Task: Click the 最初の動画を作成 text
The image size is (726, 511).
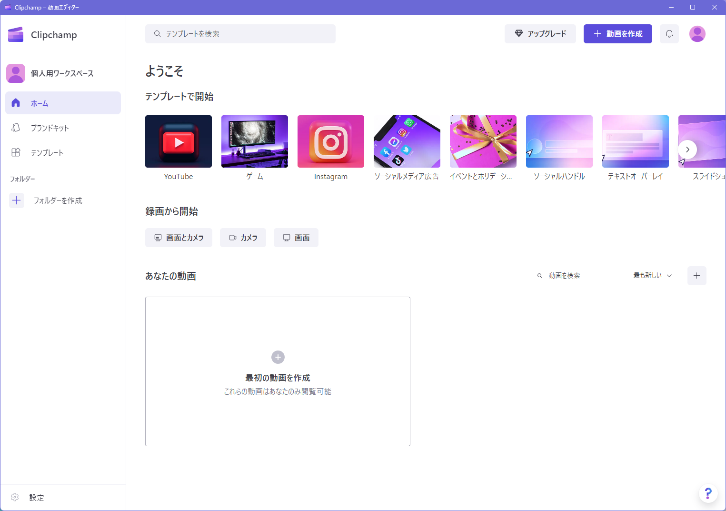Action: point(278,378)
